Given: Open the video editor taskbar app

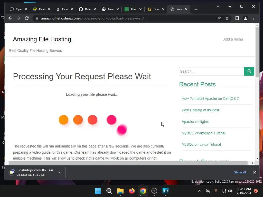Looking at the screenshot, I should click(166, 191).
